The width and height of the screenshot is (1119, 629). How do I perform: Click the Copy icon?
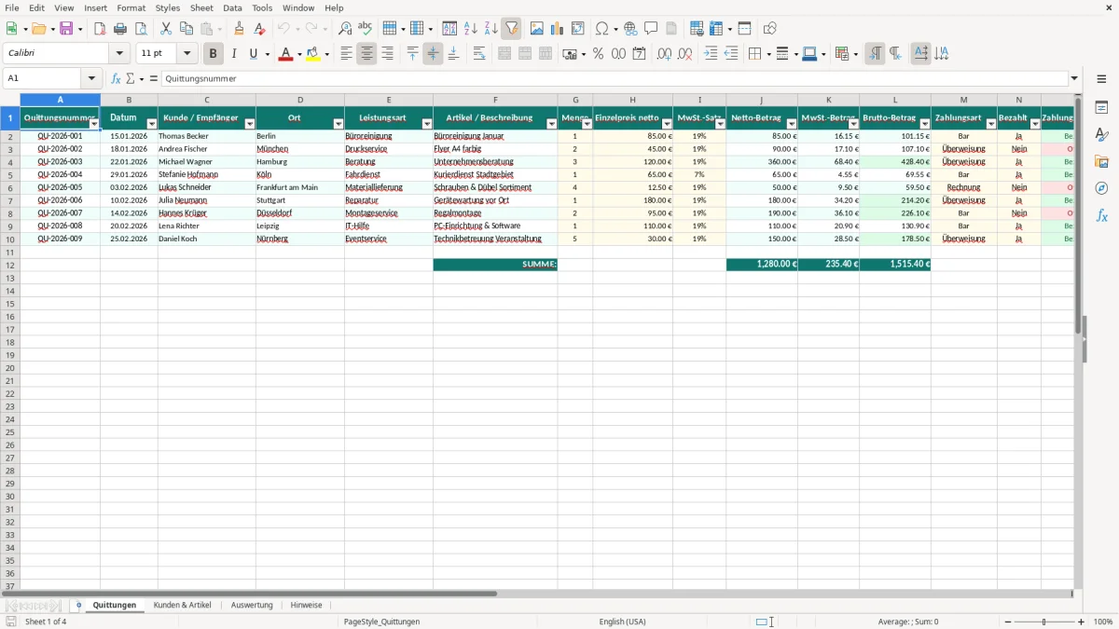click(186, 29)
